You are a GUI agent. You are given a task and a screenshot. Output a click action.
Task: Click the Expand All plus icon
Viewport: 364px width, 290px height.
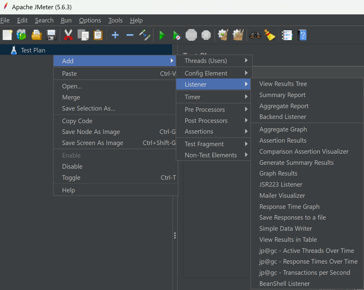(115, 35)
